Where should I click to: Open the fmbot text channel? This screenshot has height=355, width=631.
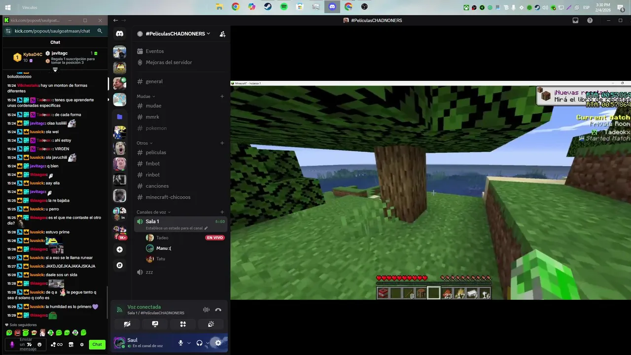[x=180, y=164]
